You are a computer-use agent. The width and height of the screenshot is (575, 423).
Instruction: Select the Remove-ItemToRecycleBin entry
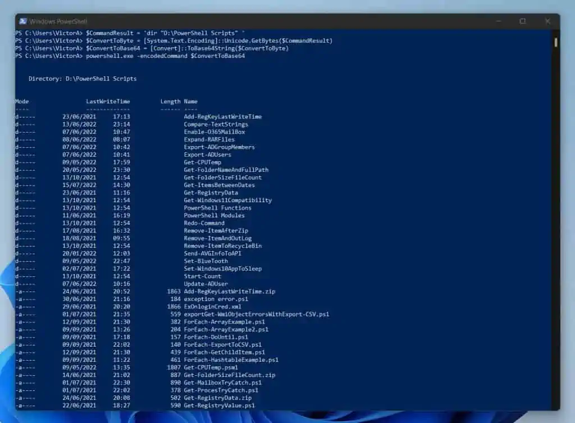222,246
